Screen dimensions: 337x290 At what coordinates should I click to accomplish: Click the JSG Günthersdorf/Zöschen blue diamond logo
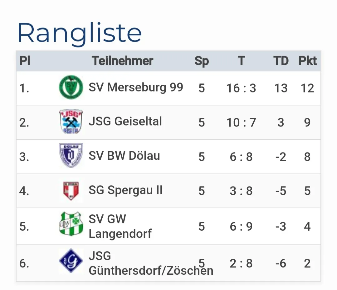[71, 261]
